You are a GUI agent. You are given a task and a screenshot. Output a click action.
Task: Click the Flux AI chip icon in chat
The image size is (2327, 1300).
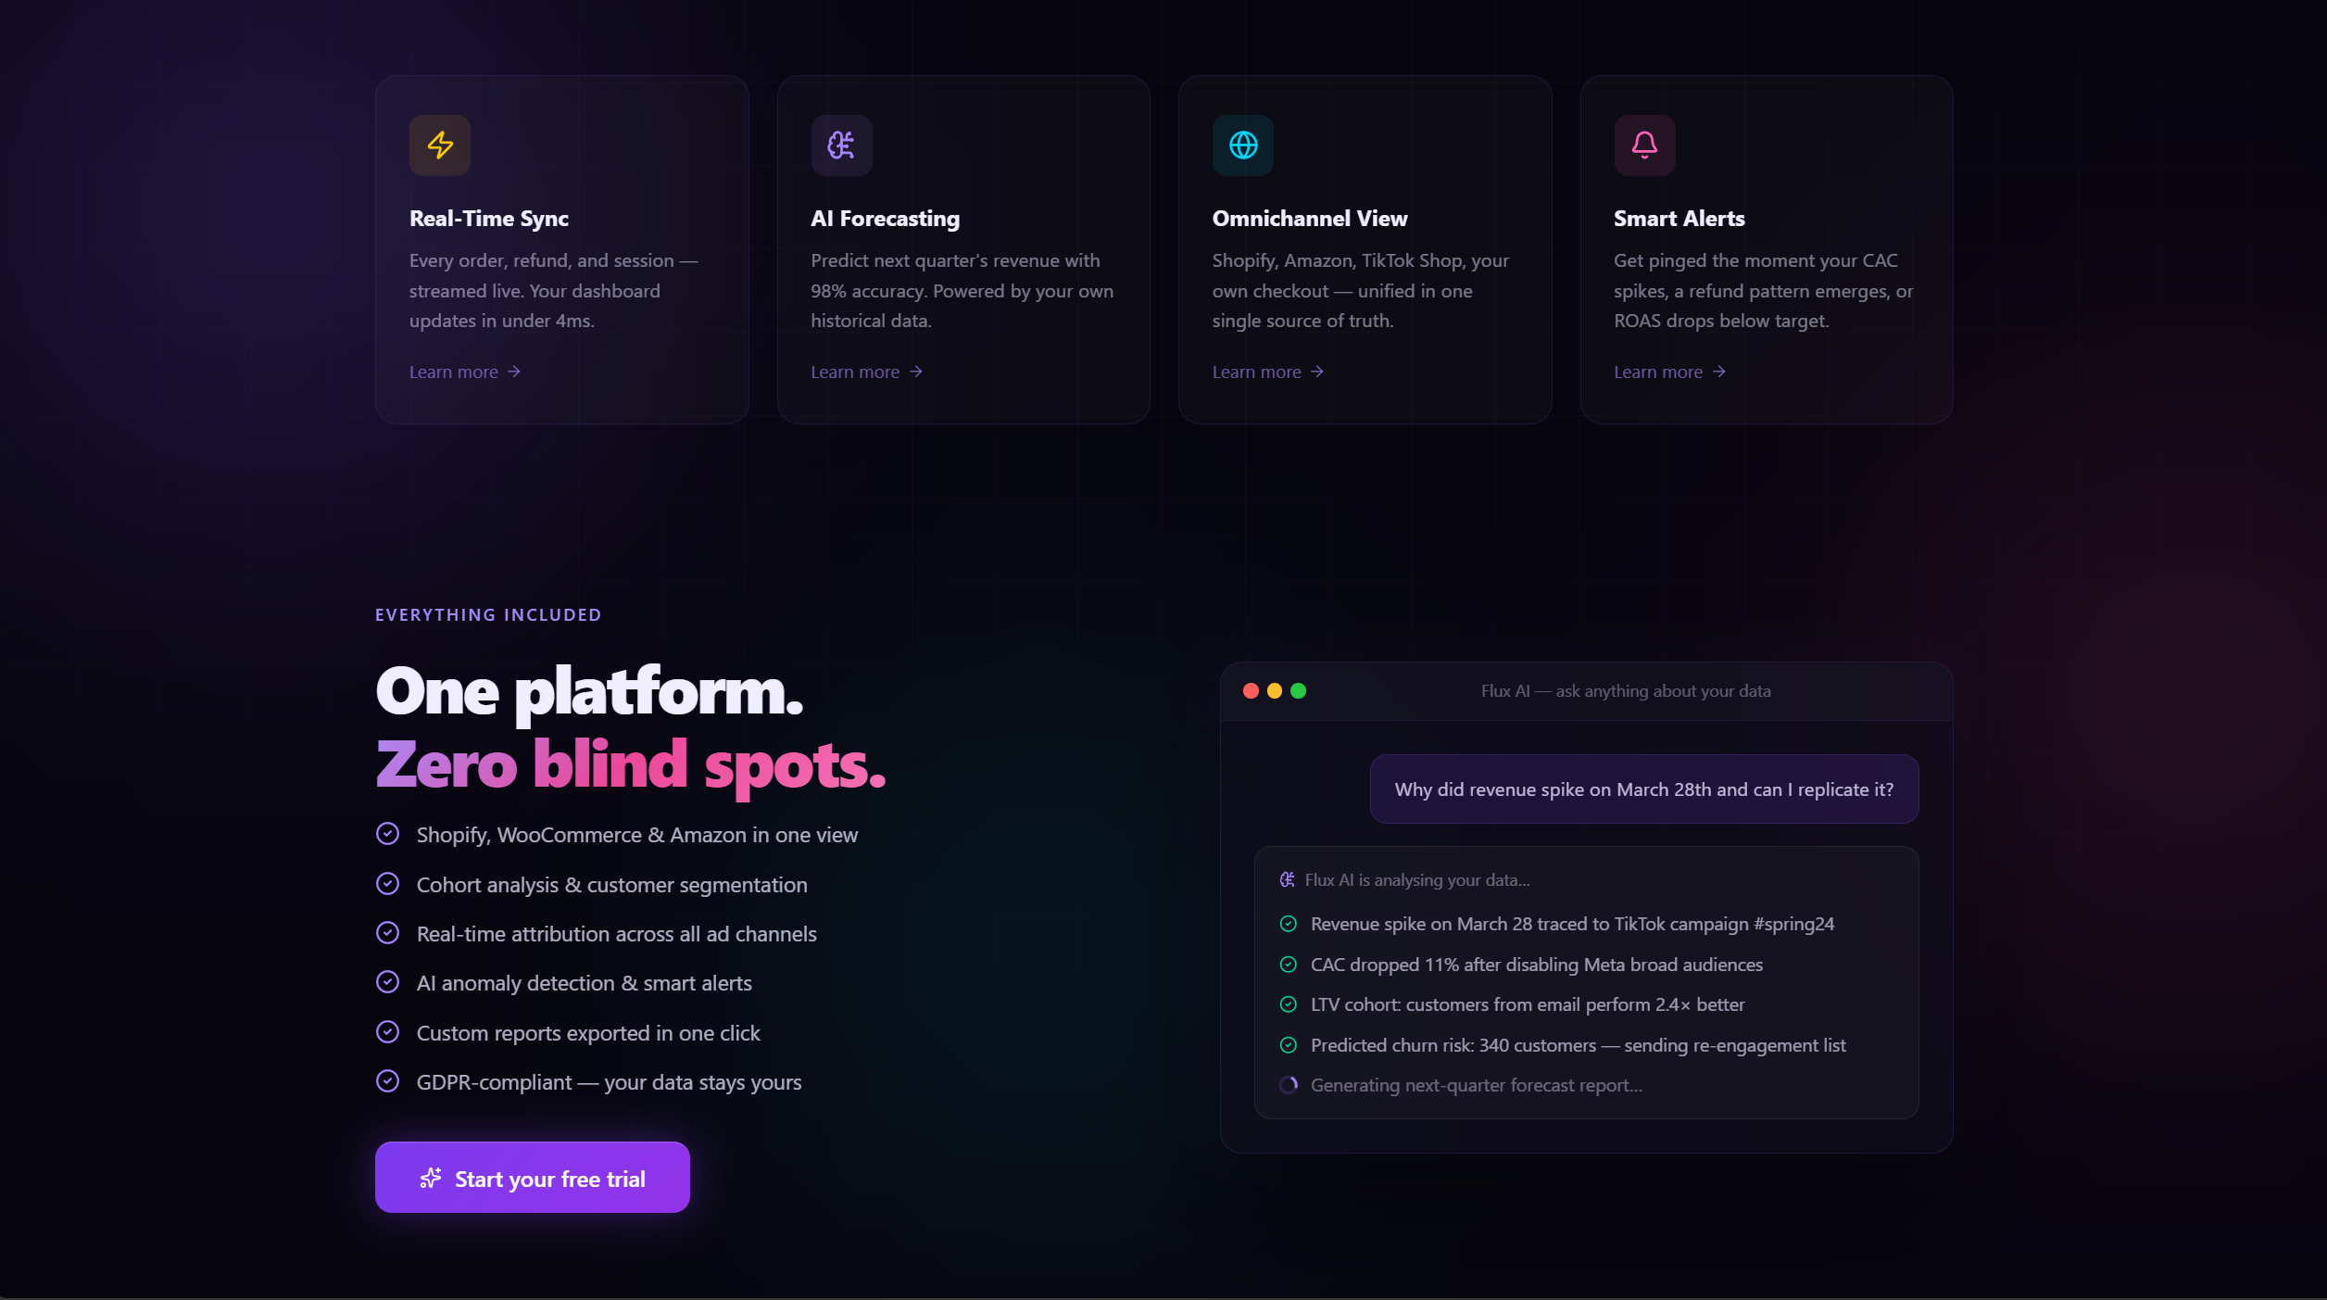point(1287,880)
